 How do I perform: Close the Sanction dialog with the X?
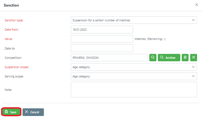(x=197, y=5)
